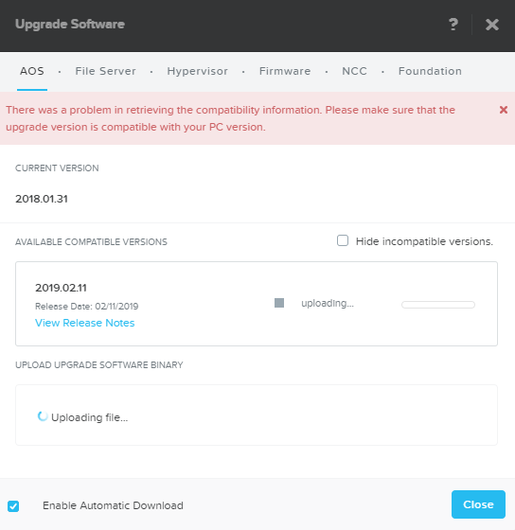Switch to the NCC tab
515x530 pixels.
click(x=354, y=71)
